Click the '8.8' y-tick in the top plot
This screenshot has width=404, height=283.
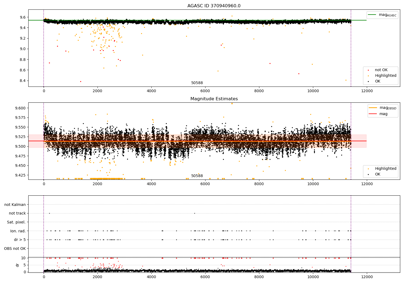pos(23,60)
